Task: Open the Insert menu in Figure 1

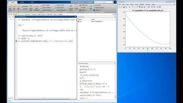Action: (x=132, y=4)
